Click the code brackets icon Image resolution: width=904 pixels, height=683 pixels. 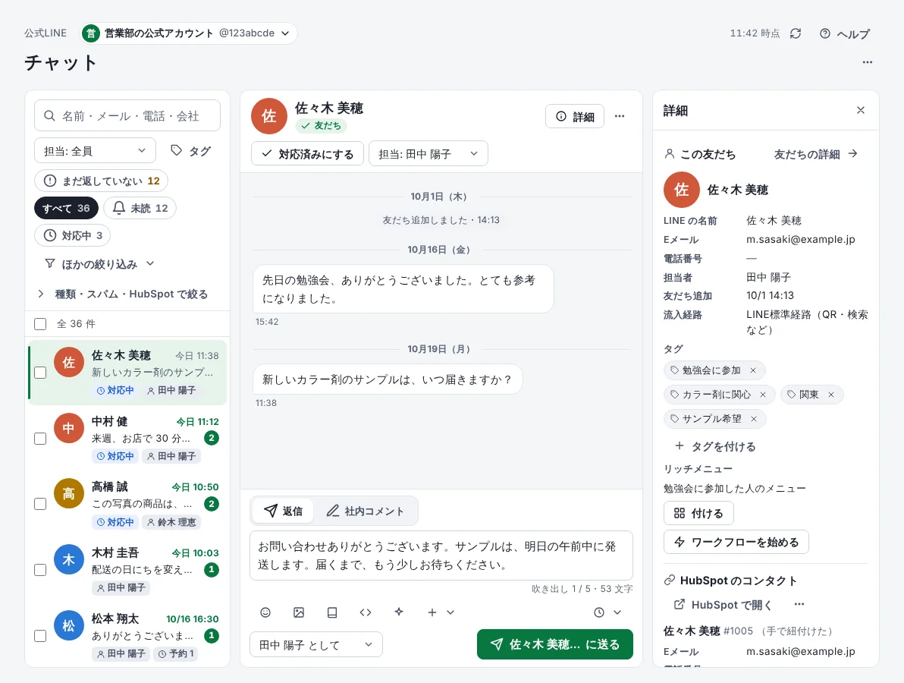coord(366,612)
